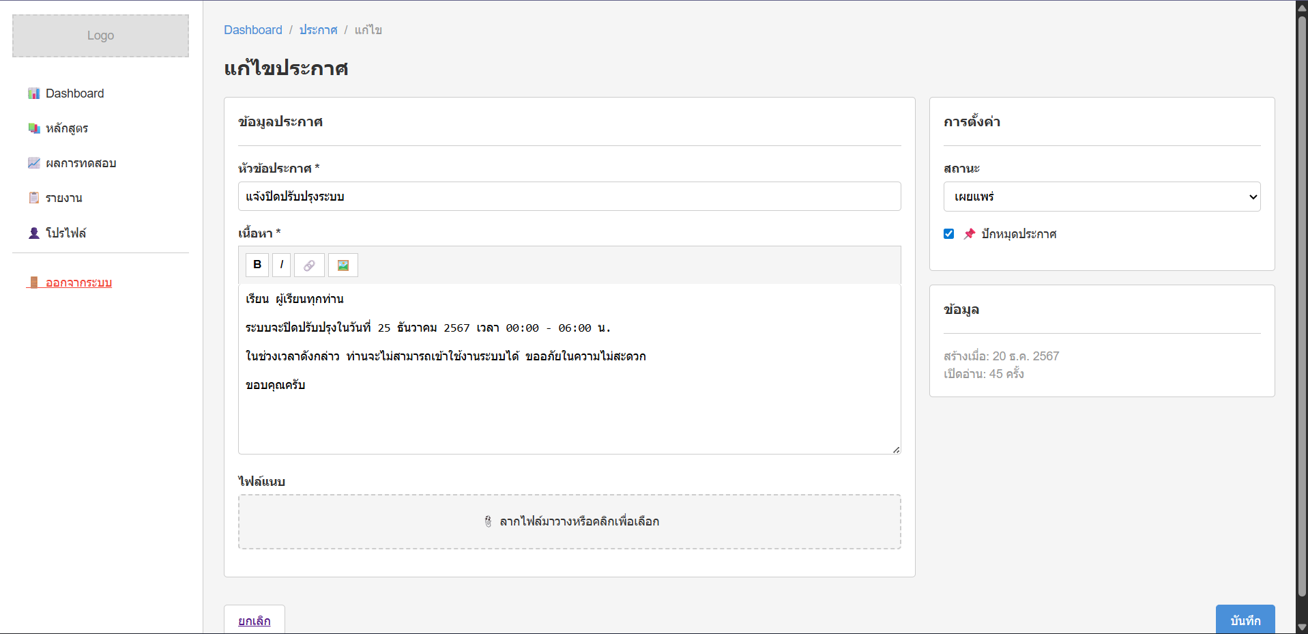Viewport: 1308px width, 634px height.
Task: Click the ประกาศ breadcrumb link
Action: pos(318,30)
